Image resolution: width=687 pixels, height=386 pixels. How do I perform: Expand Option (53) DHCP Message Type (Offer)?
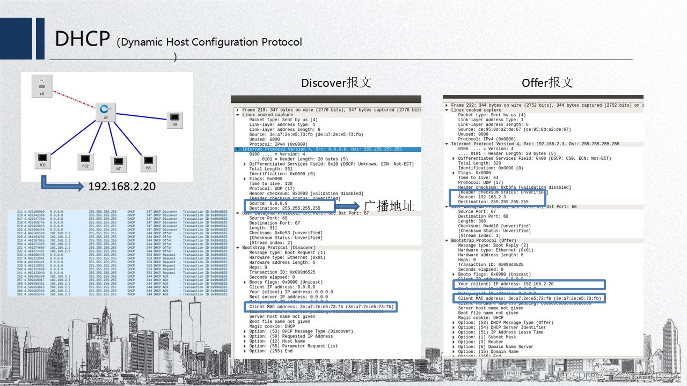[454, 323]
